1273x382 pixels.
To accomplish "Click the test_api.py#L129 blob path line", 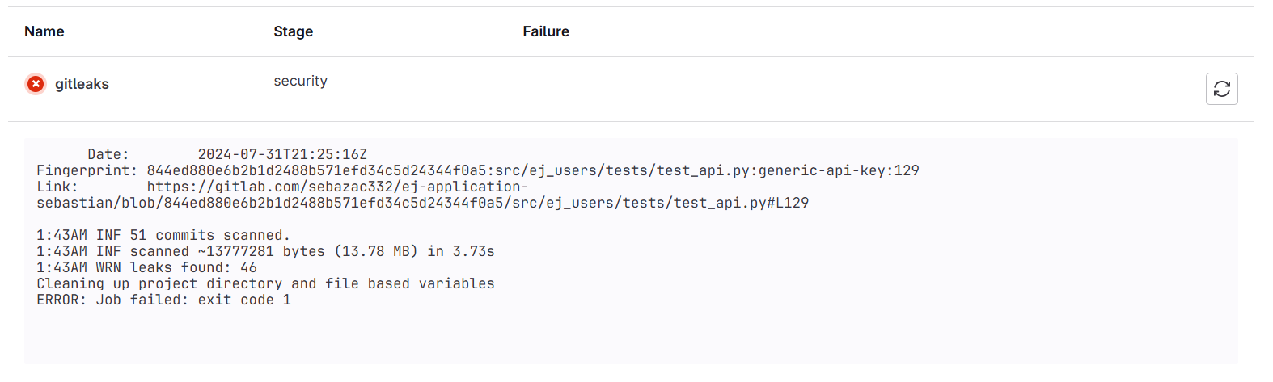I will pyautogui.click(x=422, y=203).
